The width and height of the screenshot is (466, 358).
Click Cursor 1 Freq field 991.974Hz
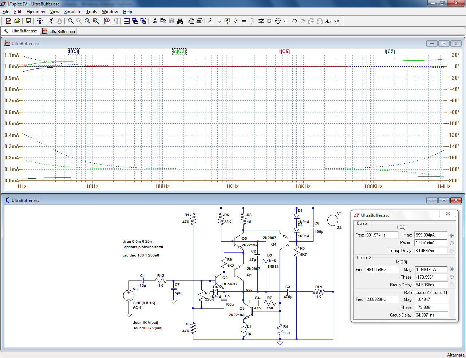pos(382,235)
